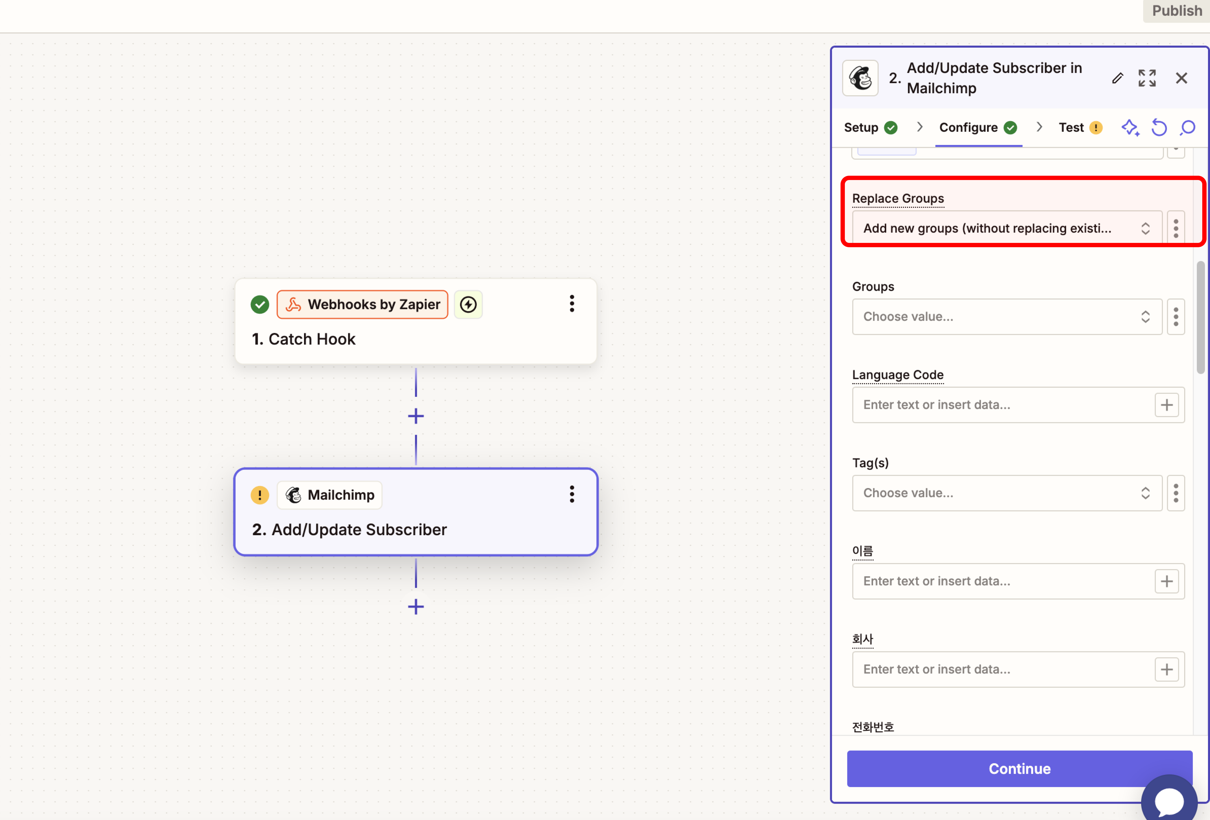The width and height of the screenshot is (1210, 820).
Task: Insert data into 이름 field with plus
Action: [1167, 581]
